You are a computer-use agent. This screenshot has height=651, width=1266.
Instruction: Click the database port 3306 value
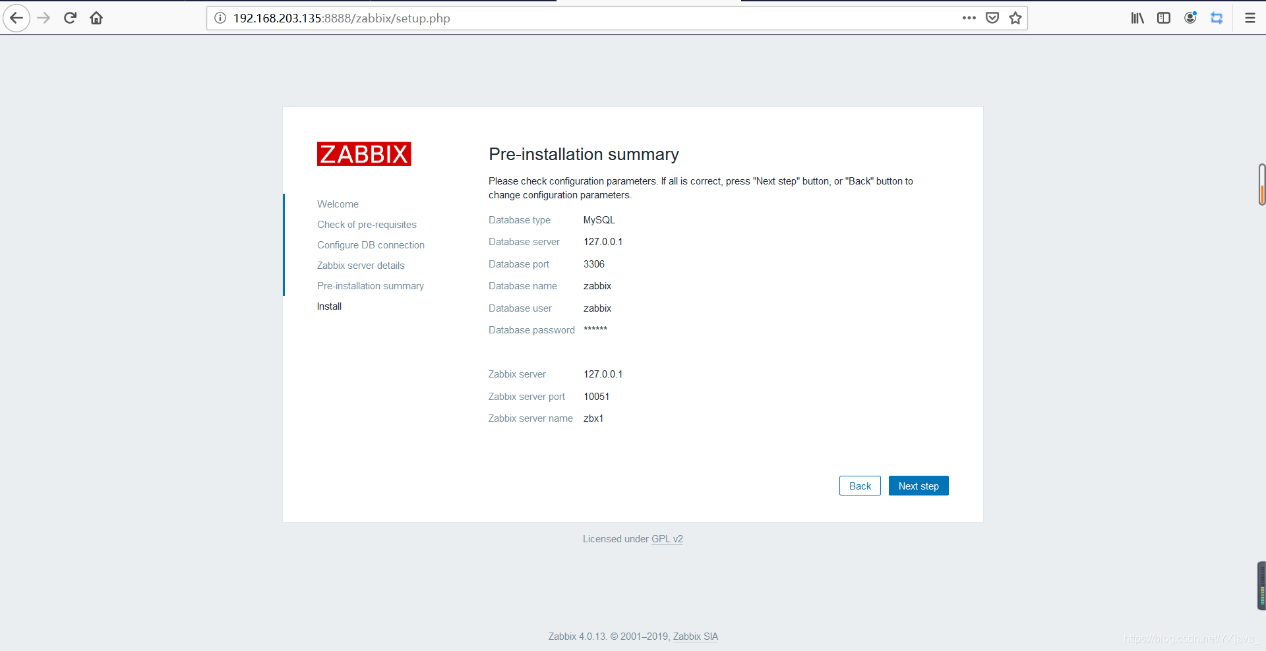pyautogui.click(x=594, y=264)
